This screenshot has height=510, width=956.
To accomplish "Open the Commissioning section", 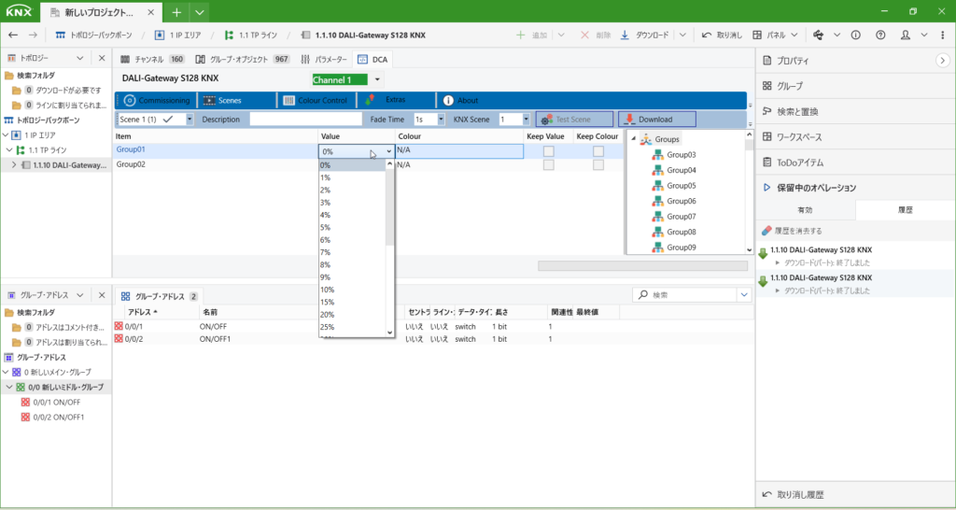I will click(157, 100).
